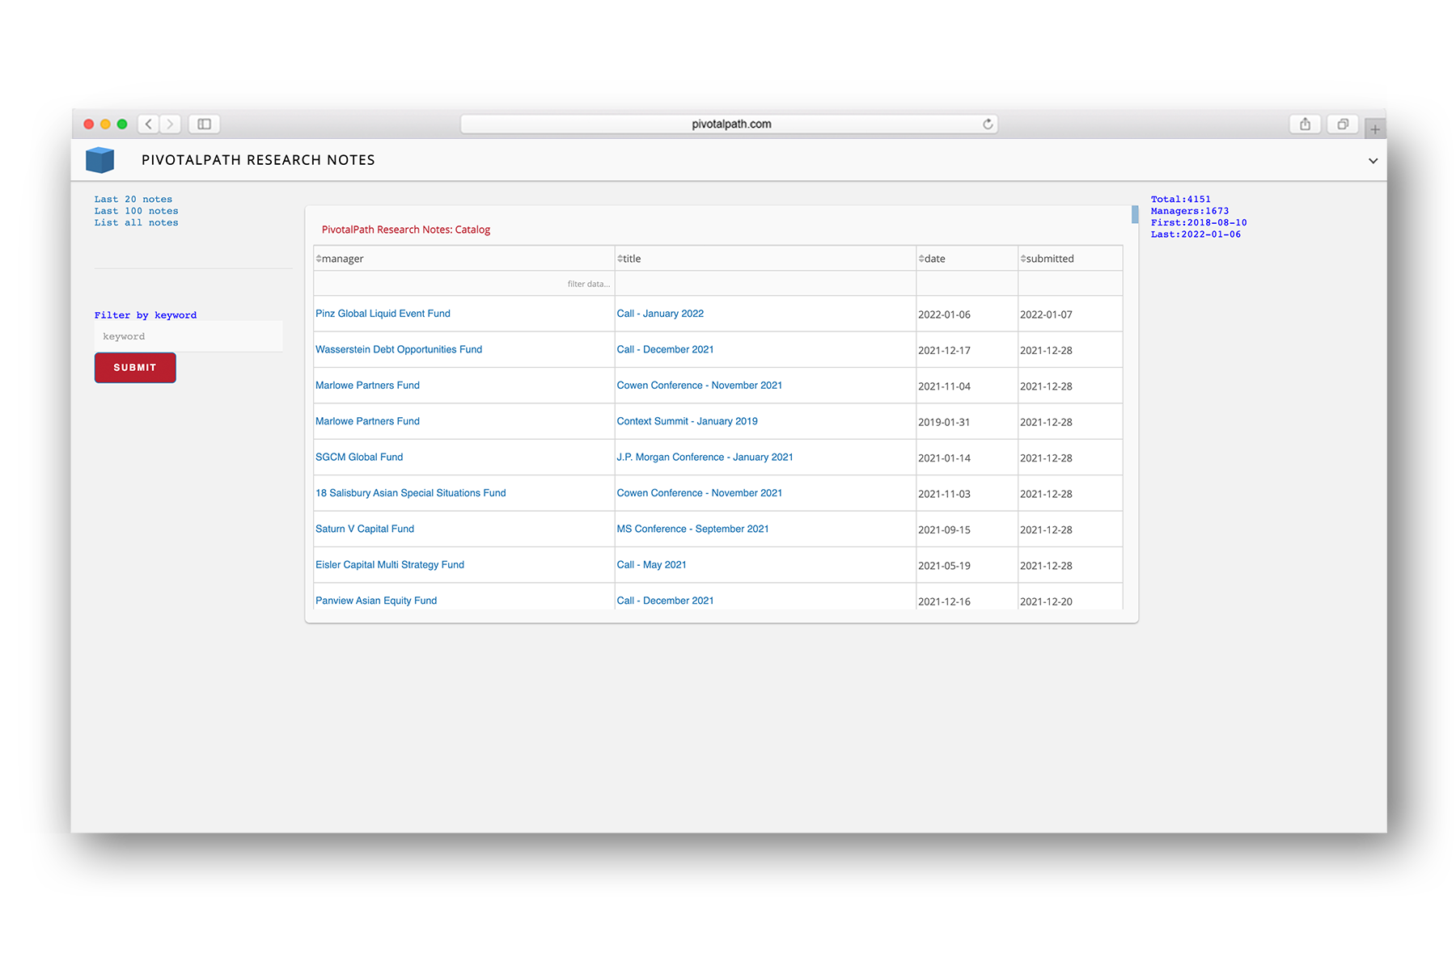Sort by the title column header

629,259
